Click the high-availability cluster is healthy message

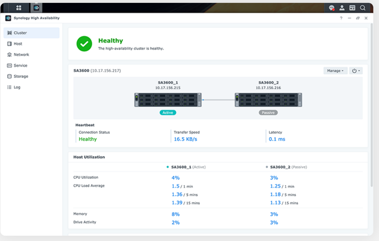pos(131,49)
